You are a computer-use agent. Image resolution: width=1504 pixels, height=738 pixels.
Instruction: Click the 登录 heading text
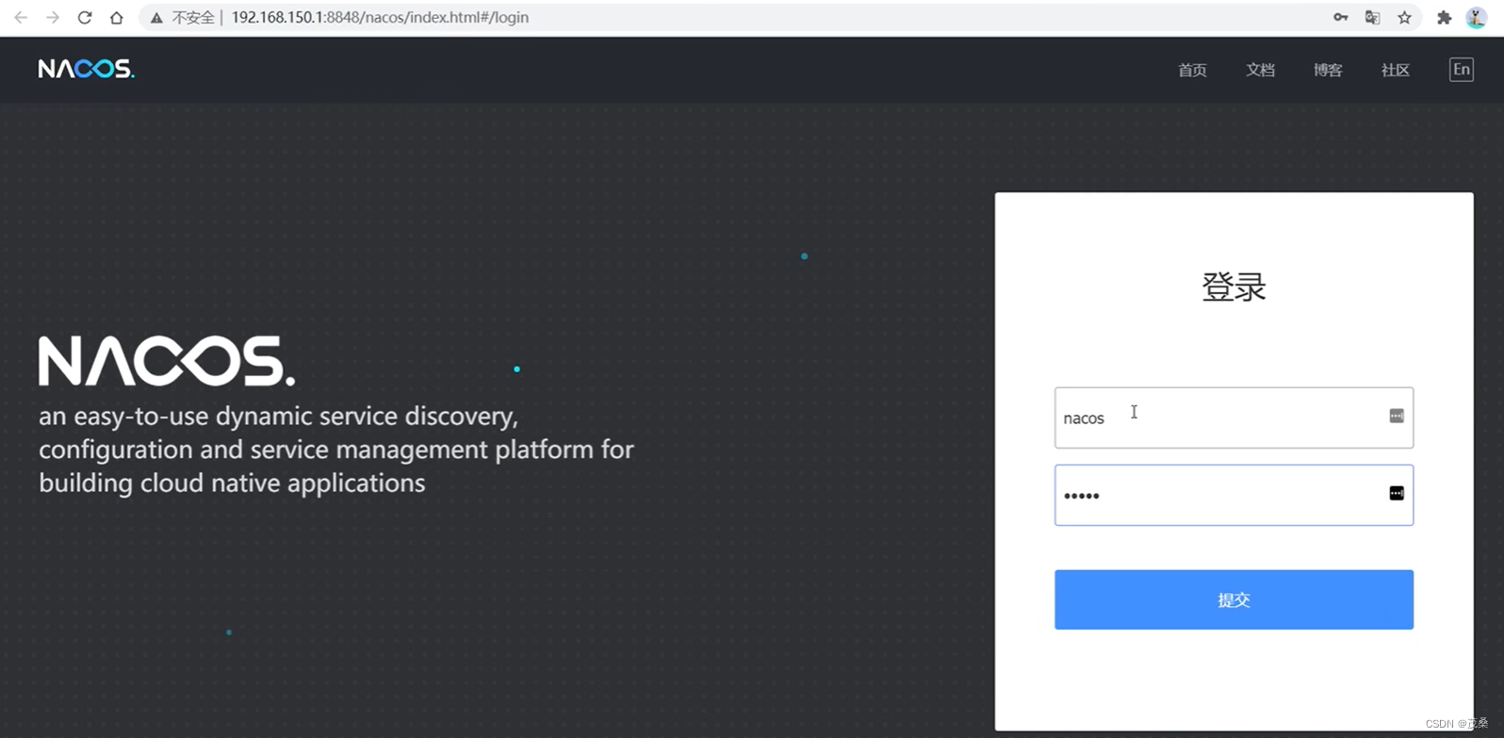1234,287
